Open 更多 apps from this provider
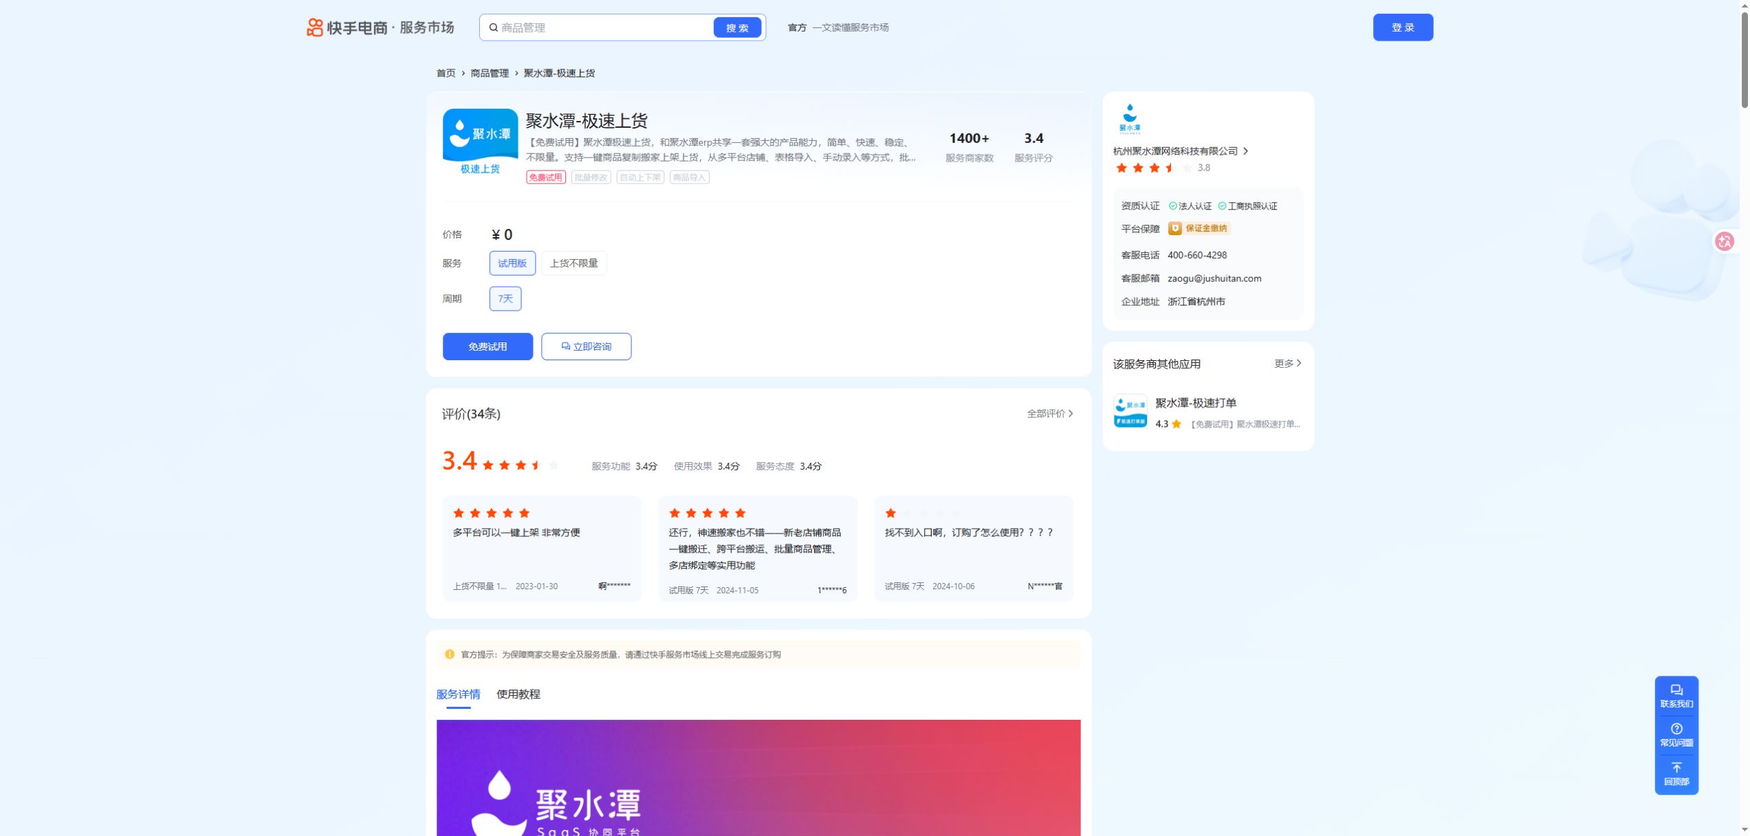 click(x=1287, y=364)
